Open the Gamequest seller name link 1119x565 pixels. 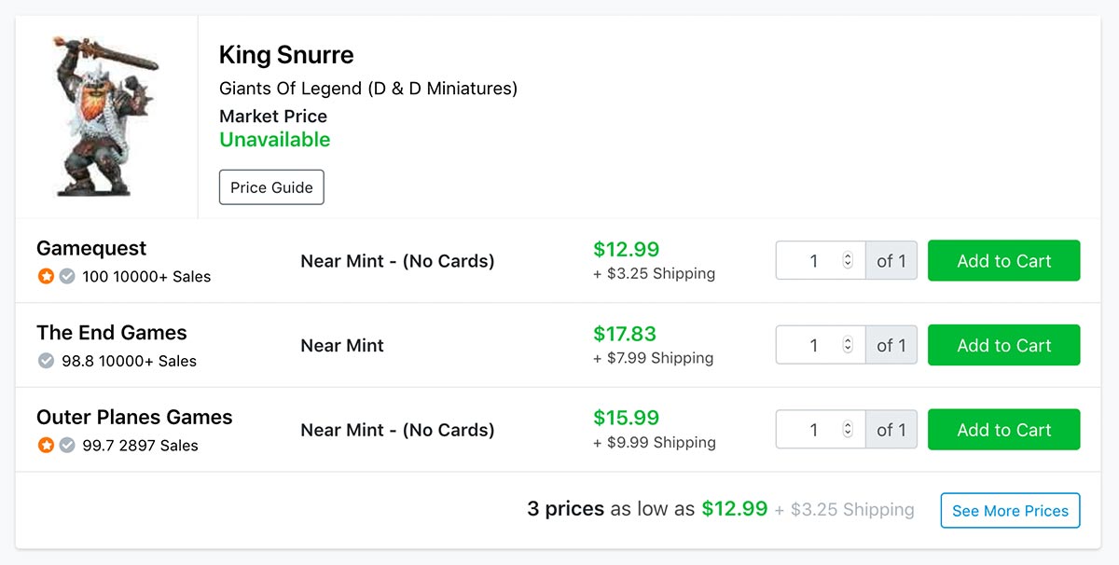[91, 248]
